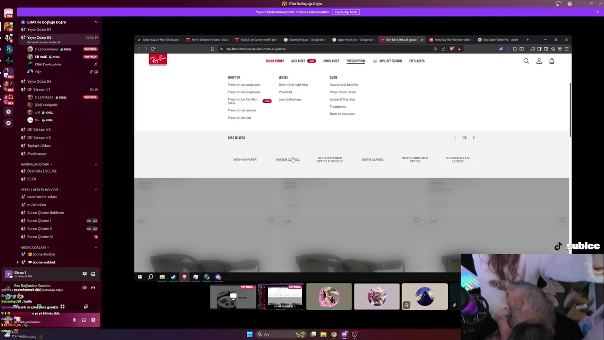604x340 pixels.
Task: Go to the previous best sellers page
Action: 455,138
